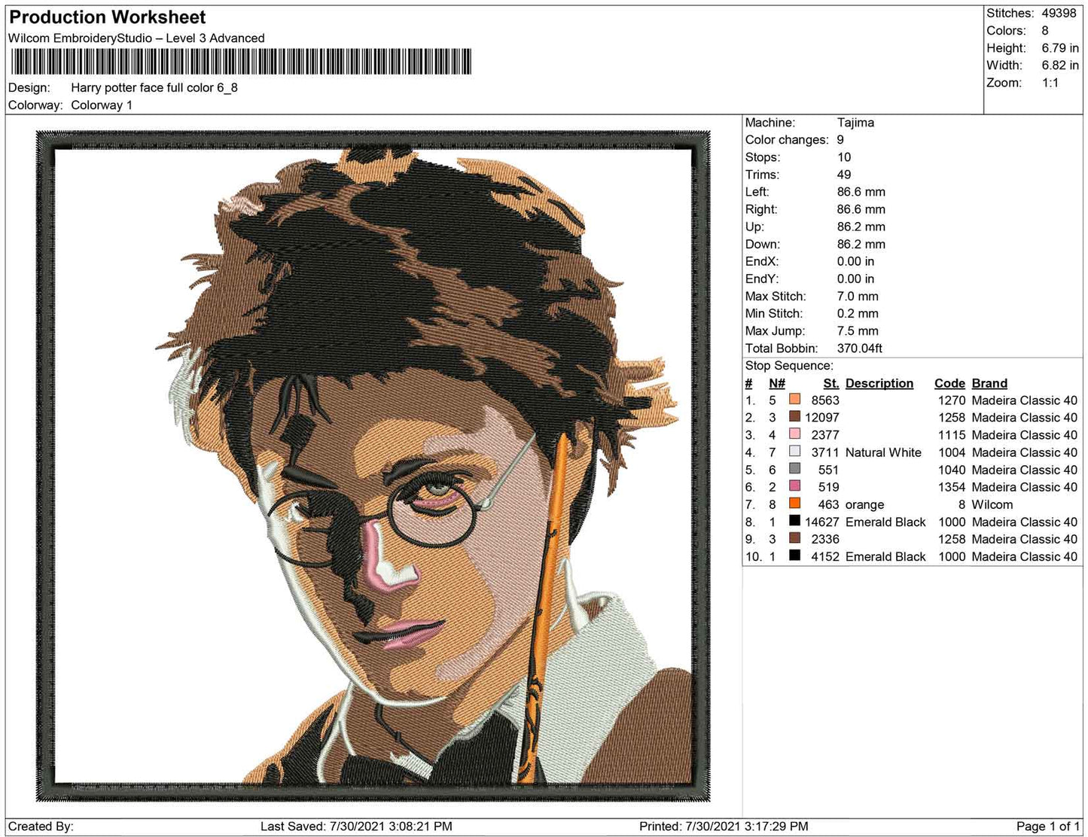Click the 'Brand' column header
The width and height of the screenshot is (1088, 837).
(989, 383)
